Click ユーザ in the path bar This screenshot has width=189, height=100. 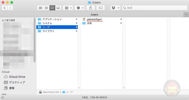[70, 92]
